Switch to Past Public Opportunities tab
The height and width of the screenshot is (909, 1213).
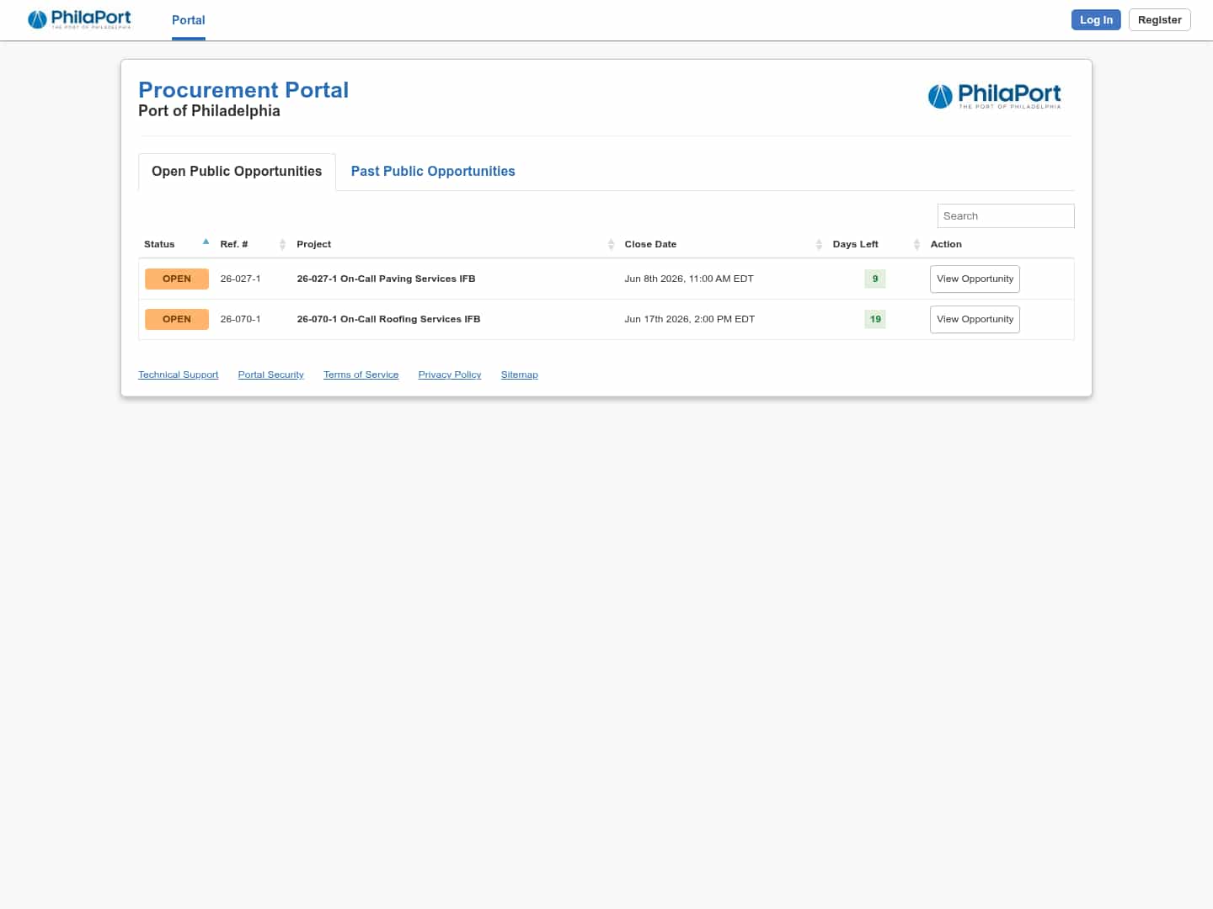pos(433,172)
